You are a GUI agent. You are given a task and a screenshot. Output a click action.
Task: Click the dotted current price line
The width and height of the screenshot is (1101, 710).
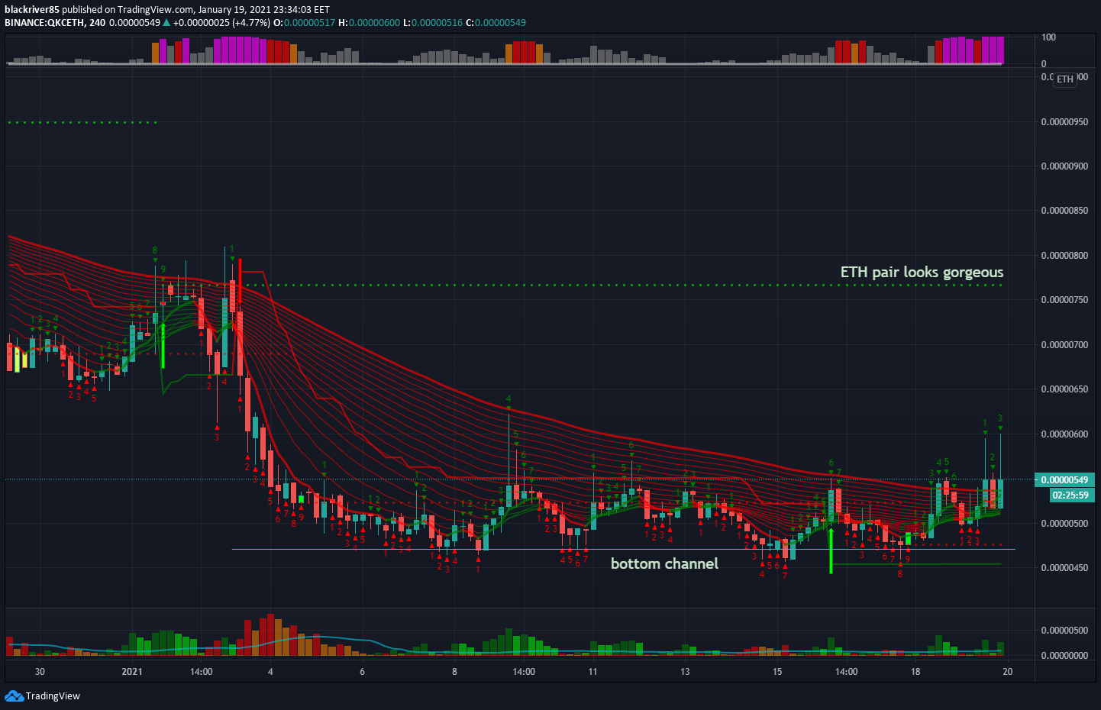tap(519, 480)
